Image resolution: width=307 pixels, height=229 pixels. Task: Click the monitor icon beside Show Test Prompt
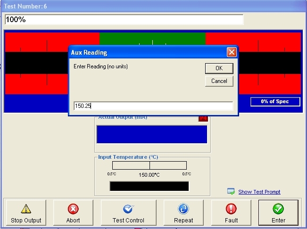point(231,192)
